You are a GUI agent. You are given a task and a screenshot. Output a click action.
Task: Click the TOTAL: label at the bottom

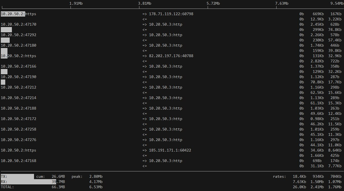[7, 187]
